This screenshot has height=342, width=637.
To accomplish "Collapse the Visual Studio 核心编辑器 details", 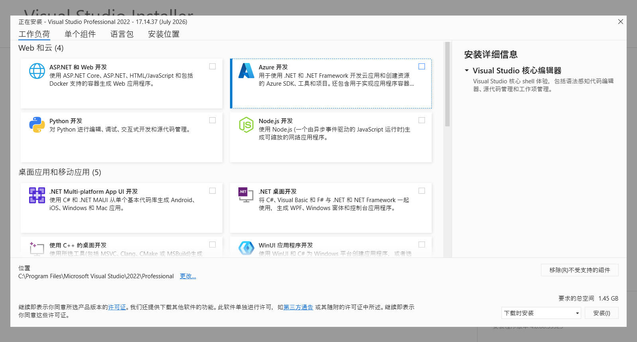I will [x=467, y=71].
